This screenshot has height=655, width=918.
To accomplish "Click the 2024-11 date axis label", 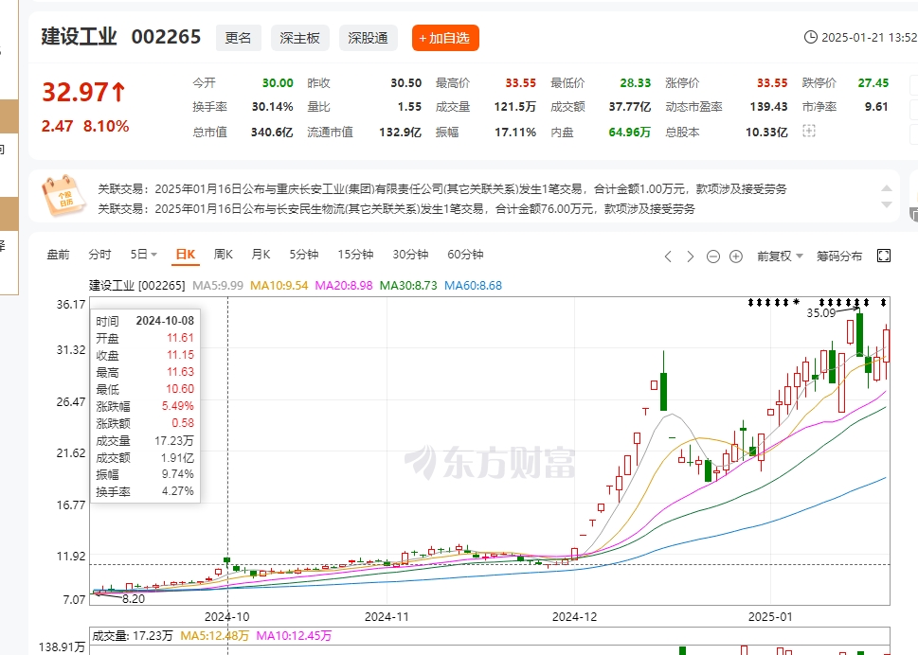I will tap(387, 616).
